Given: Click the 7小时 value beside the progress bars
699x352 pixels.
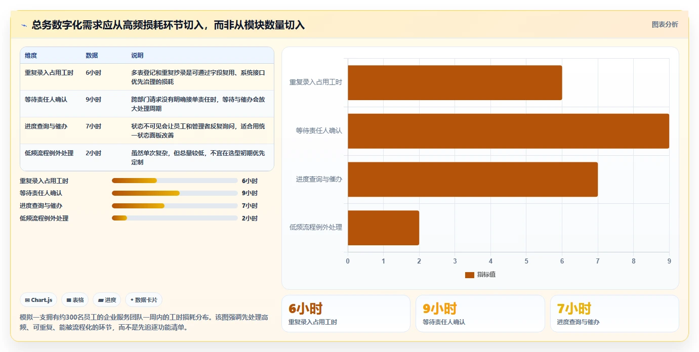Looking at the screenshot, I should [x=250, y=206].
